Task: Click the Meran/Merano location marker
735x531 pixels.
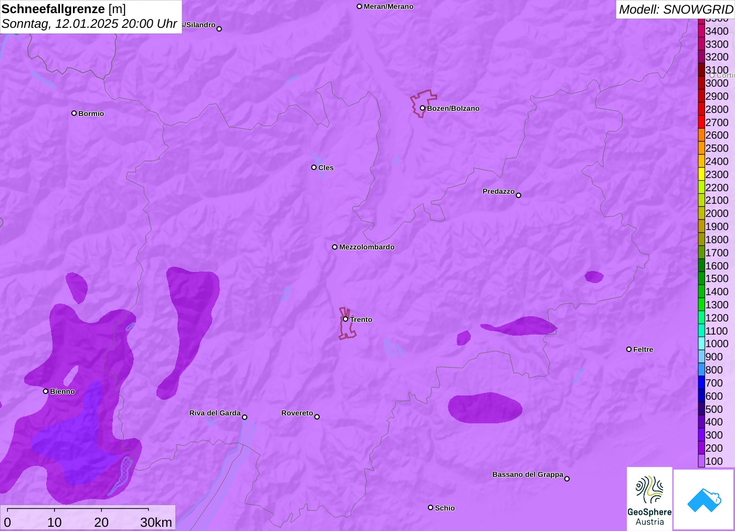Action: (360, 6)
